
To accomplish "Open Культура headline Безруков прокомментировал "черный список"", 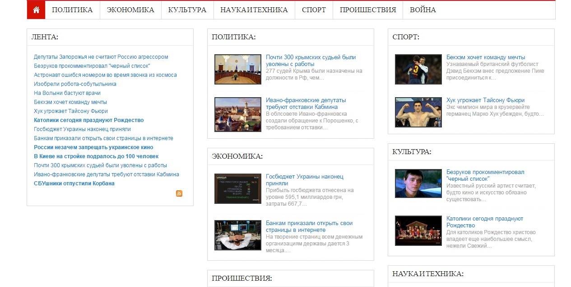I will tap(485, 175).
